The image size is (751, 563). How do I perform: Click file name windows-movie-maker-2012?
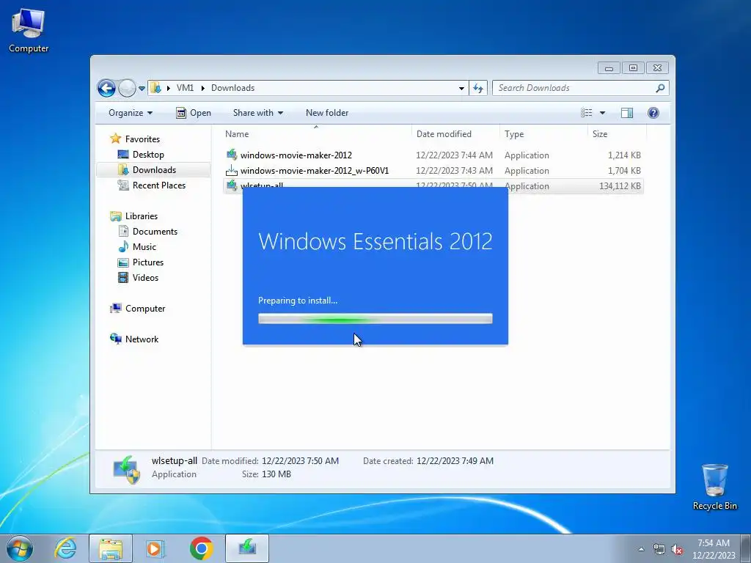pos(296,155)
